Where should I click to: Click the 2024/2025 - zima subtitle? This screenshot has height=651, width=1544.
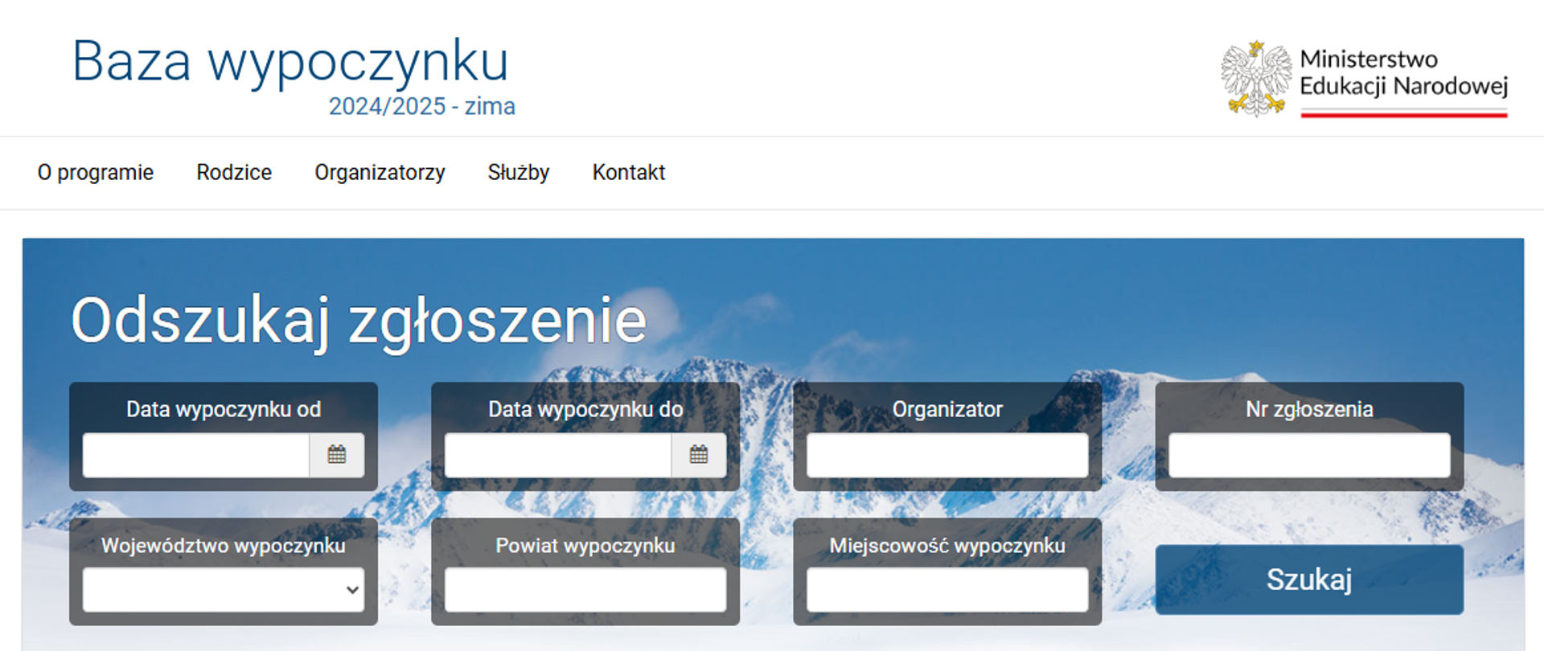coord(421,106)
